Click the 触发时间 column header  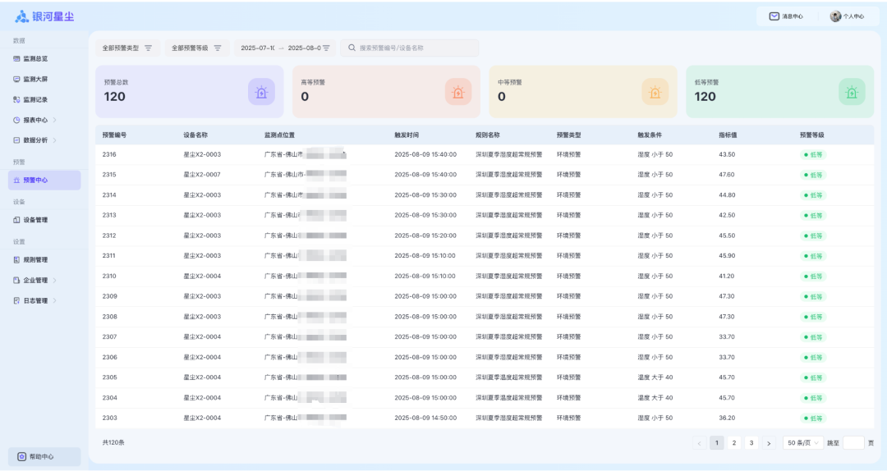(x=407, y=135)
